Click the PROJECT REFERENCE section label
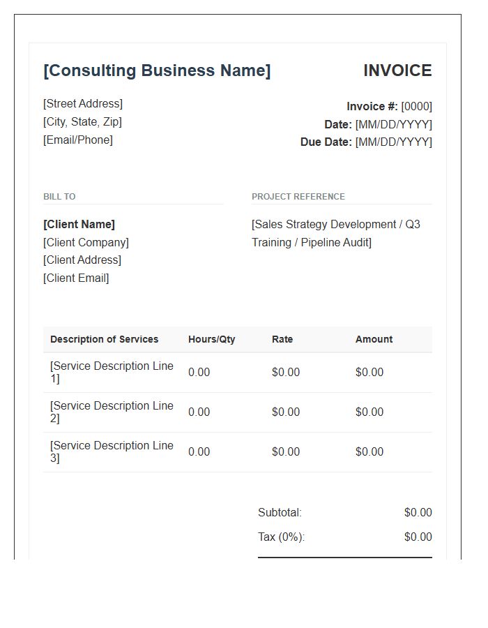The image size is (488, 628). coord(298,197)
